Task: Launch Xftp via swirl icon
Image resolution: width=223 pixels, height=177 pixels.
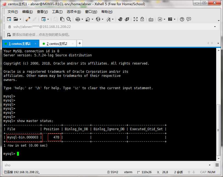Action: click(120, 19)
